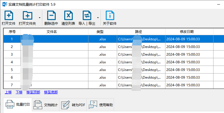This screenshot has height=113, width=224.
Task: Select row number 4 in the list
Action: [x=114, y=62]
